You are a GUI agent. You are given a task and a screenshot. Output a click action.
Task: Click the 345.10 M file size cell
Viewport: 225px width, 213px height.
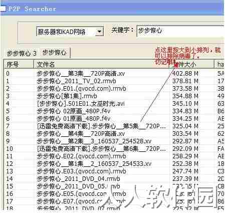click(x=185, y=104)
